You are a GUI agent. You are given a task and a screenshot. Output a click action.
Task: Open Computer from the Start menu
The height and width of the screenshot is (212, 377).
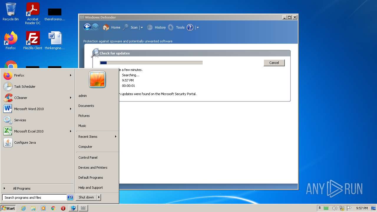point(97,147)
